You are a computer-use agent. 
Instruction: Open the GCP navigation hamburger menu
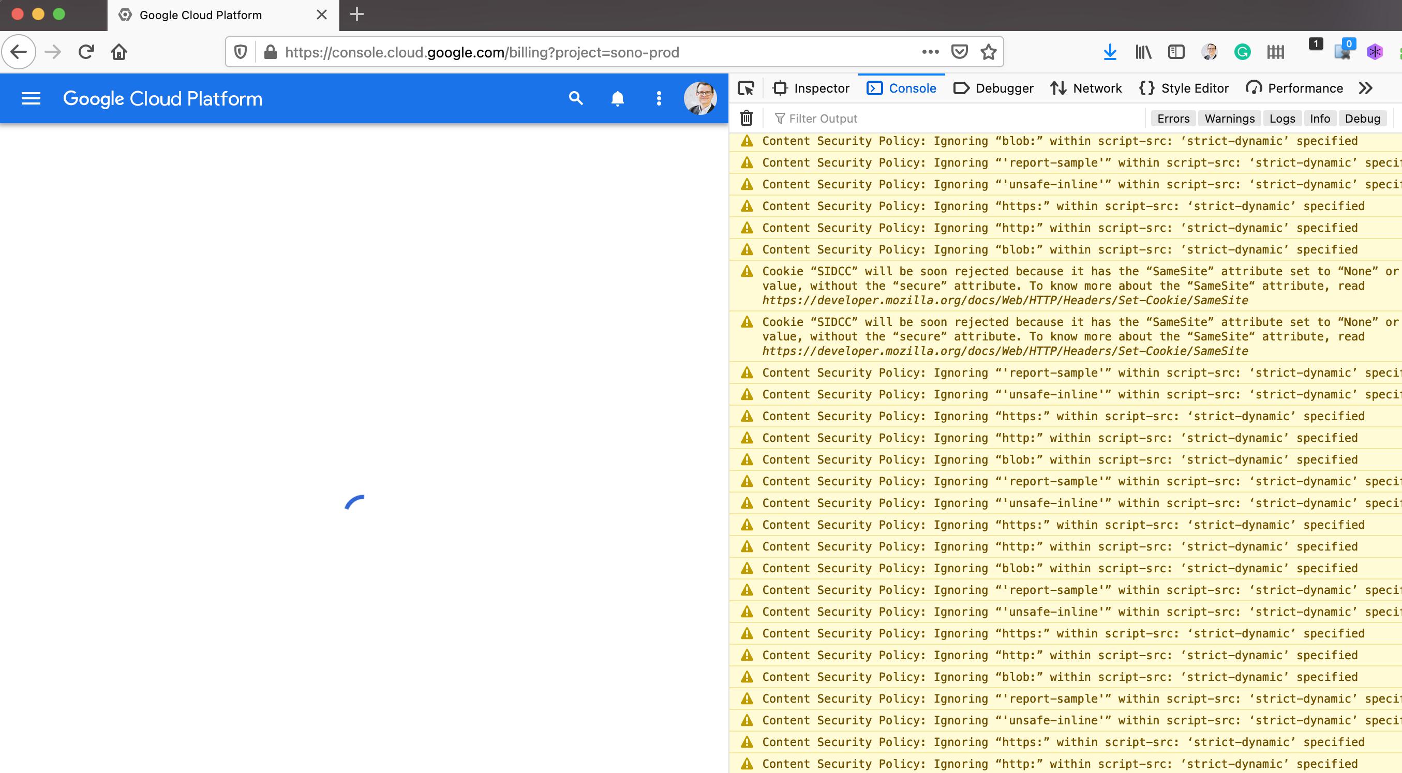[x=31, y=98]
